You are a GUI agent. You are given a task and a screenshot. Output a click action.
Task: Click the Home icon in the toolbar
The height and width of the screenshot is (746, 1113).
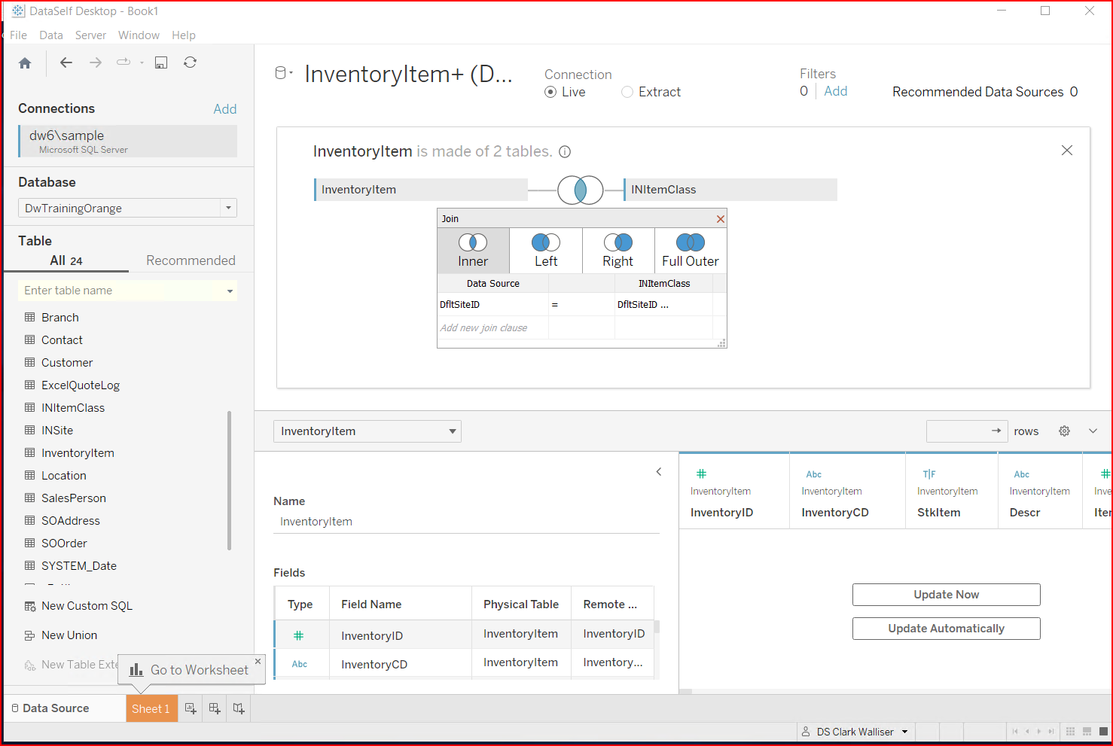25,62
